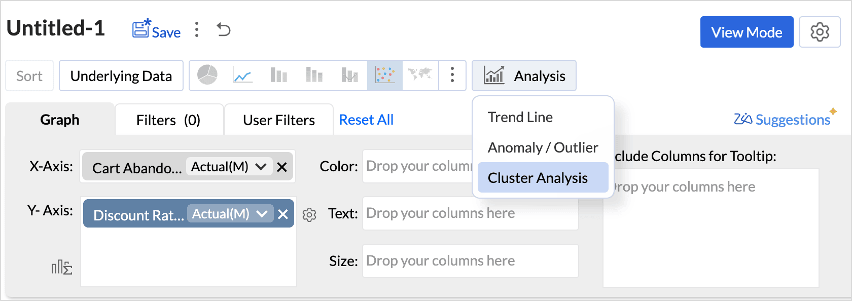The height and width of the screenshot is (301, 852).
Task: Open the Analysis dropdown button
Action: pos(524,76)
